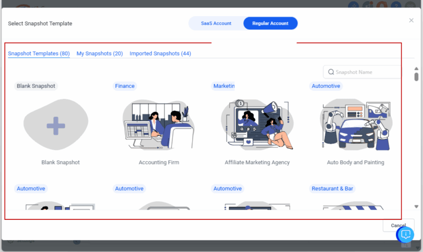Image resolution: width=423 pixels, height=252 pixels.
Task: Click the Restaurant & Bar category tag
Action: pos(333,189)
